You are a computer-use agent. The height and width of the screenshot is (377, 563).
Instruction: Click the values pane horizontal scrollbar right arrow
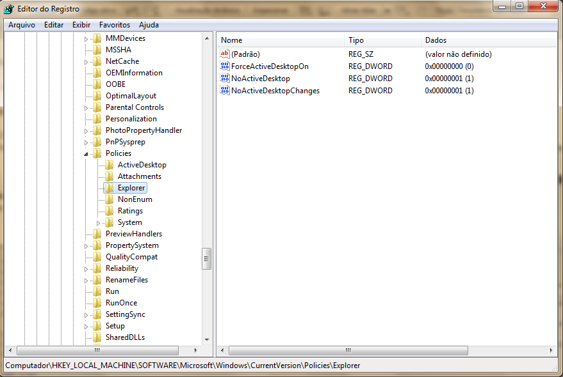click(x=552, y=351)
